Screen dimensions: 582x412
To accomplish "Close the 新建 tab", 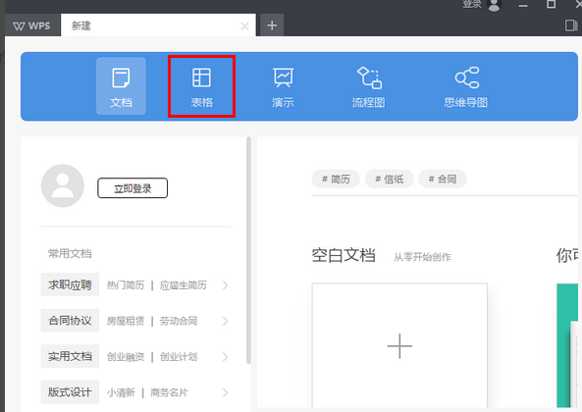I will (244, 26).
